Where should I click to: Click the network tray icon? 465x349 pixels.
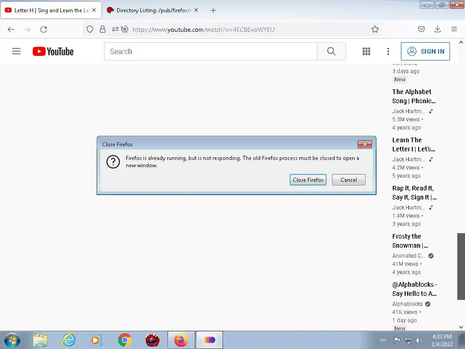pos(408,340)
